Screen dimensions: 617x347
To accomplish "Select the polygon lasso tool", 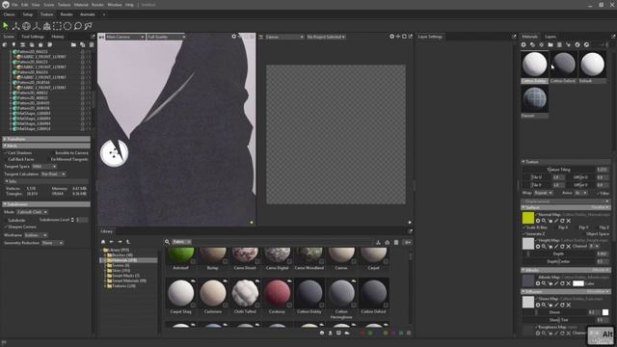I will coord(88,26).
